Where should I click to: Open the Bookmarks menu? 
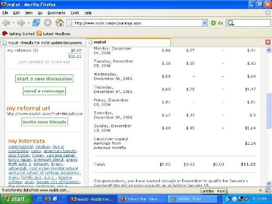click(56, 13)
